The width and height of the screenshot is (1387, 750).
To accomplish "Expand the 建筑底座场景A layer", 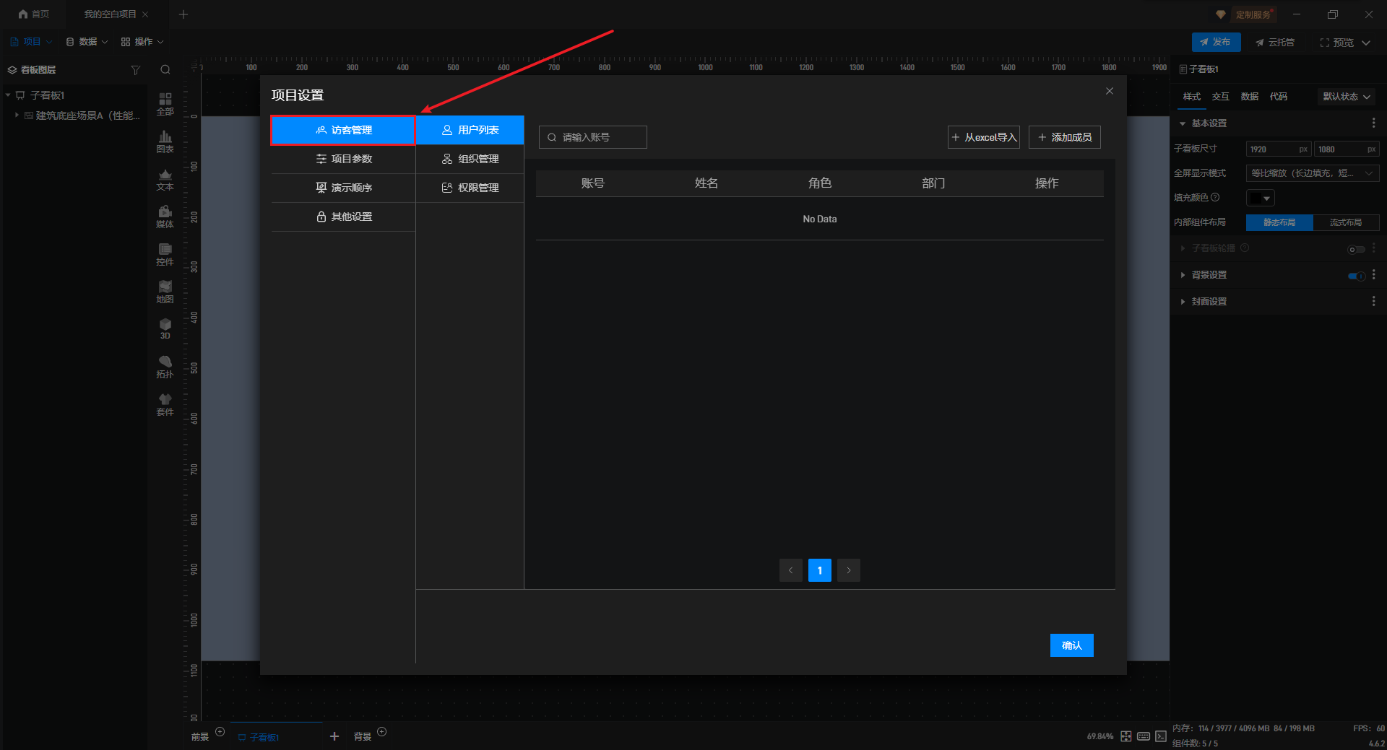I will [17, 115].
